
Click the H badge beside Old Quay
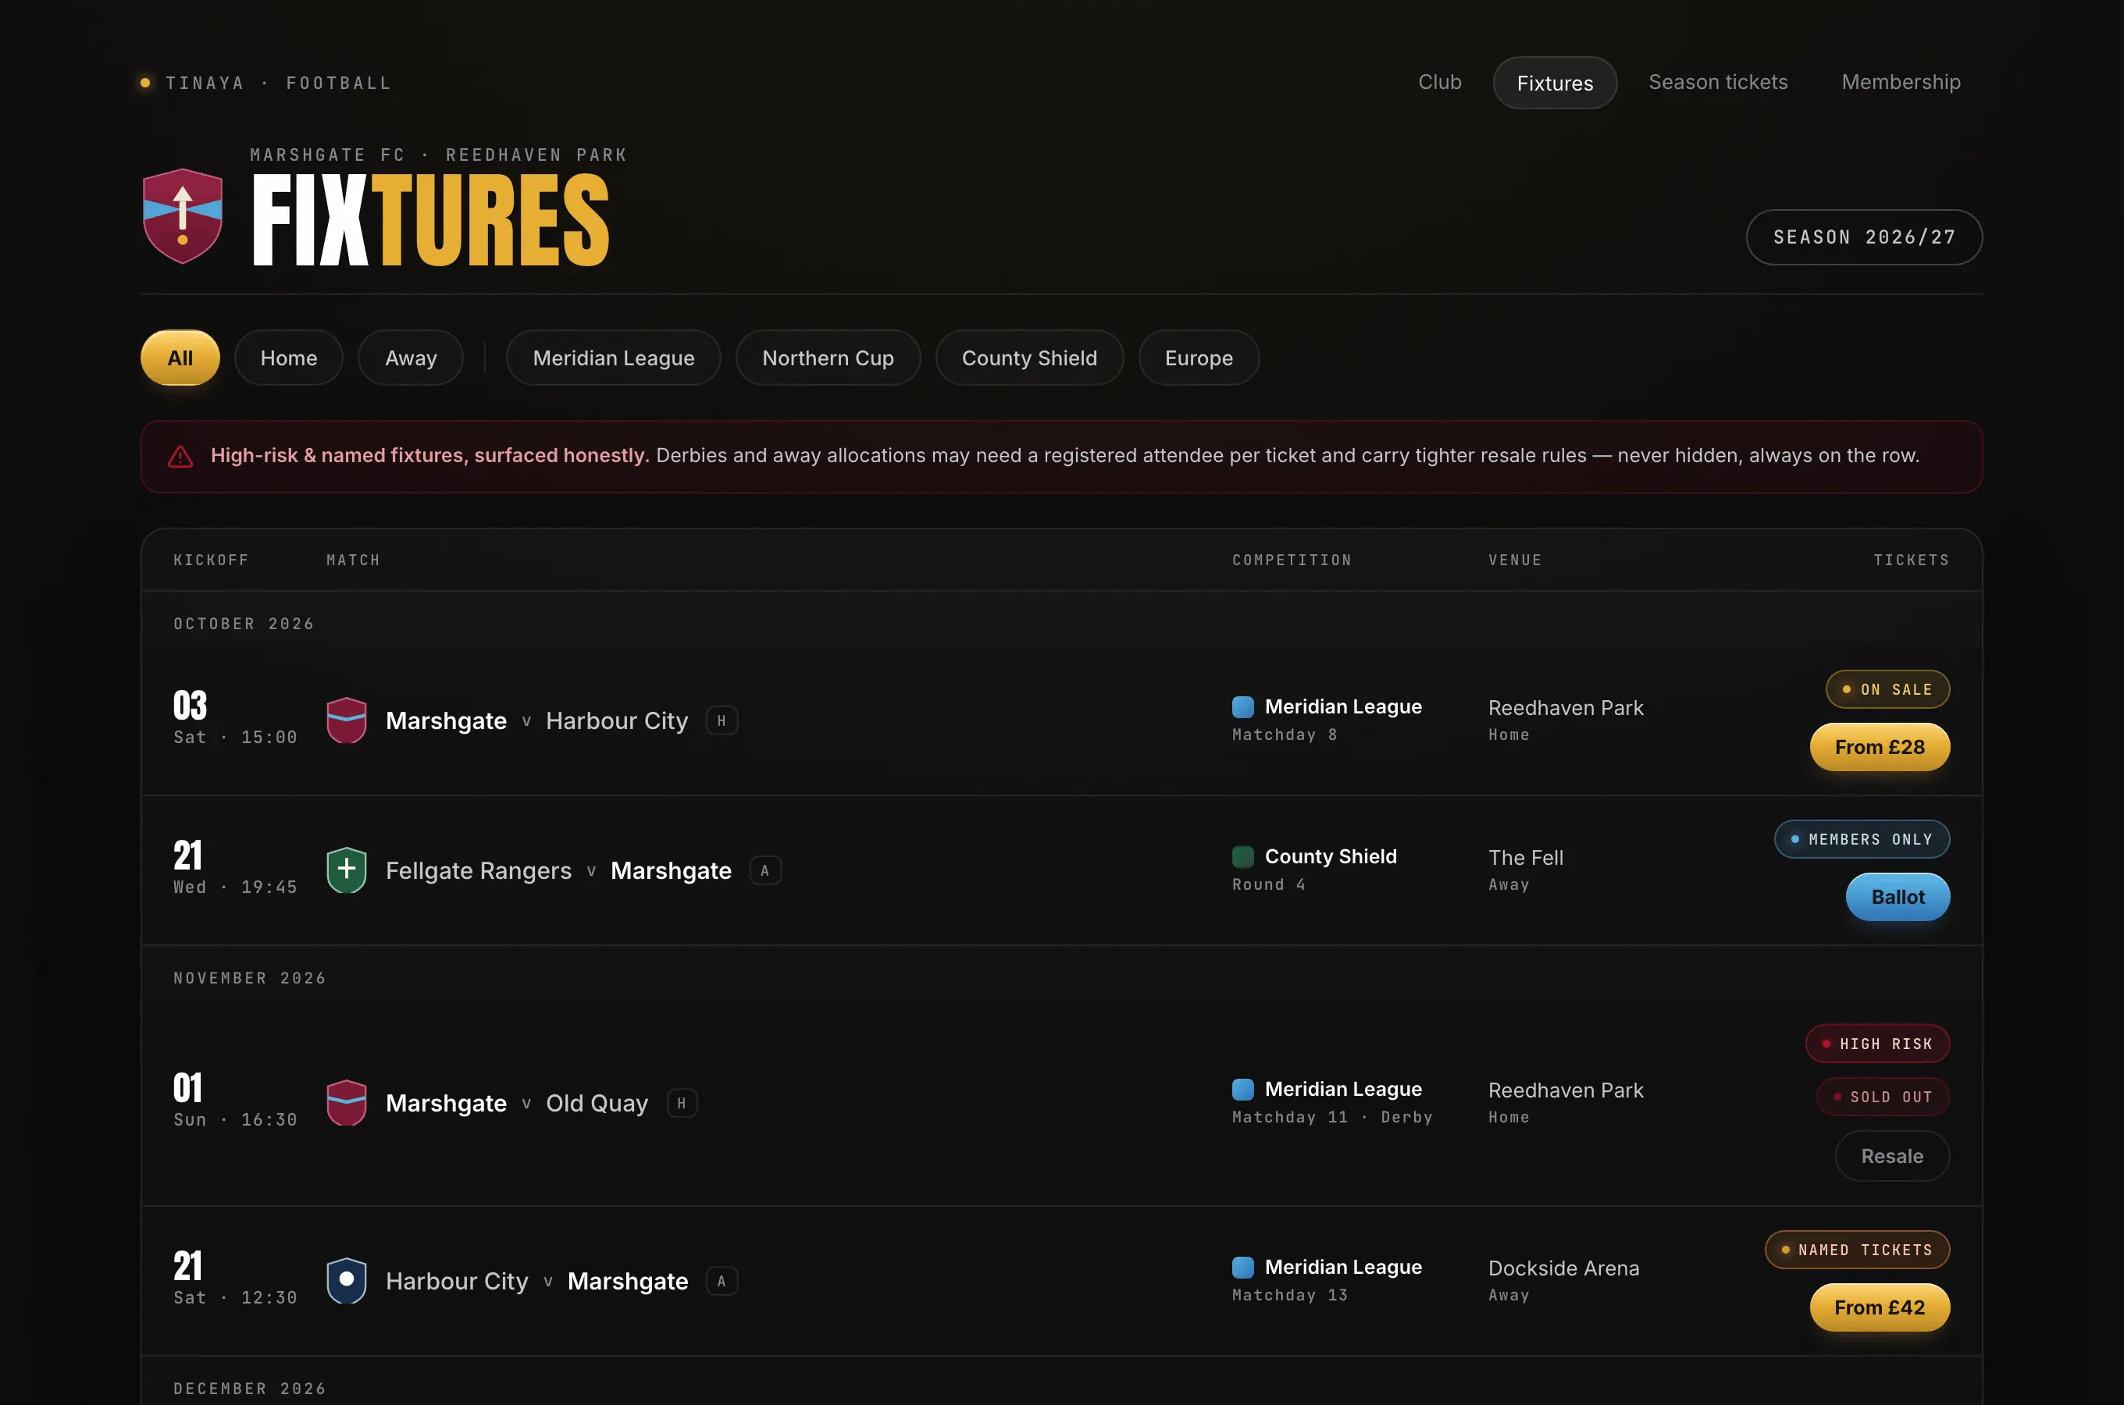(682, 1103)
